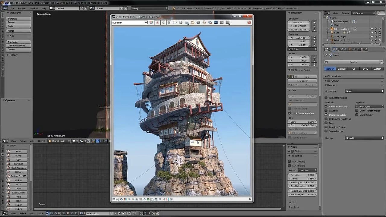Viewport: 386px width, 217px height.
Task: Disable Global Illumination checkbox
Action: [x=326, y=106]
